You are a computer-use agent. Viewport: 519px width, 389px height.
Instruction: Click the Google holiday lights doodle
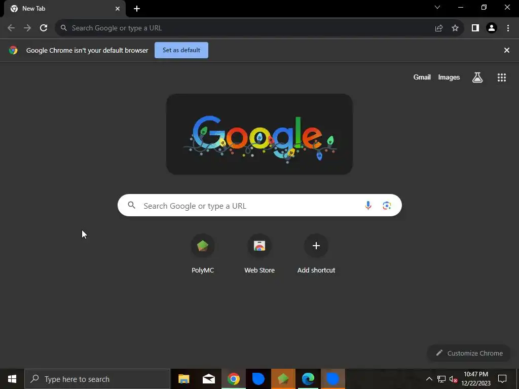tap(259, 134)
